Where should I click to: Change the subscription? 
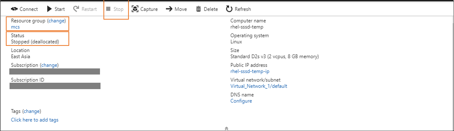[49, 65]
